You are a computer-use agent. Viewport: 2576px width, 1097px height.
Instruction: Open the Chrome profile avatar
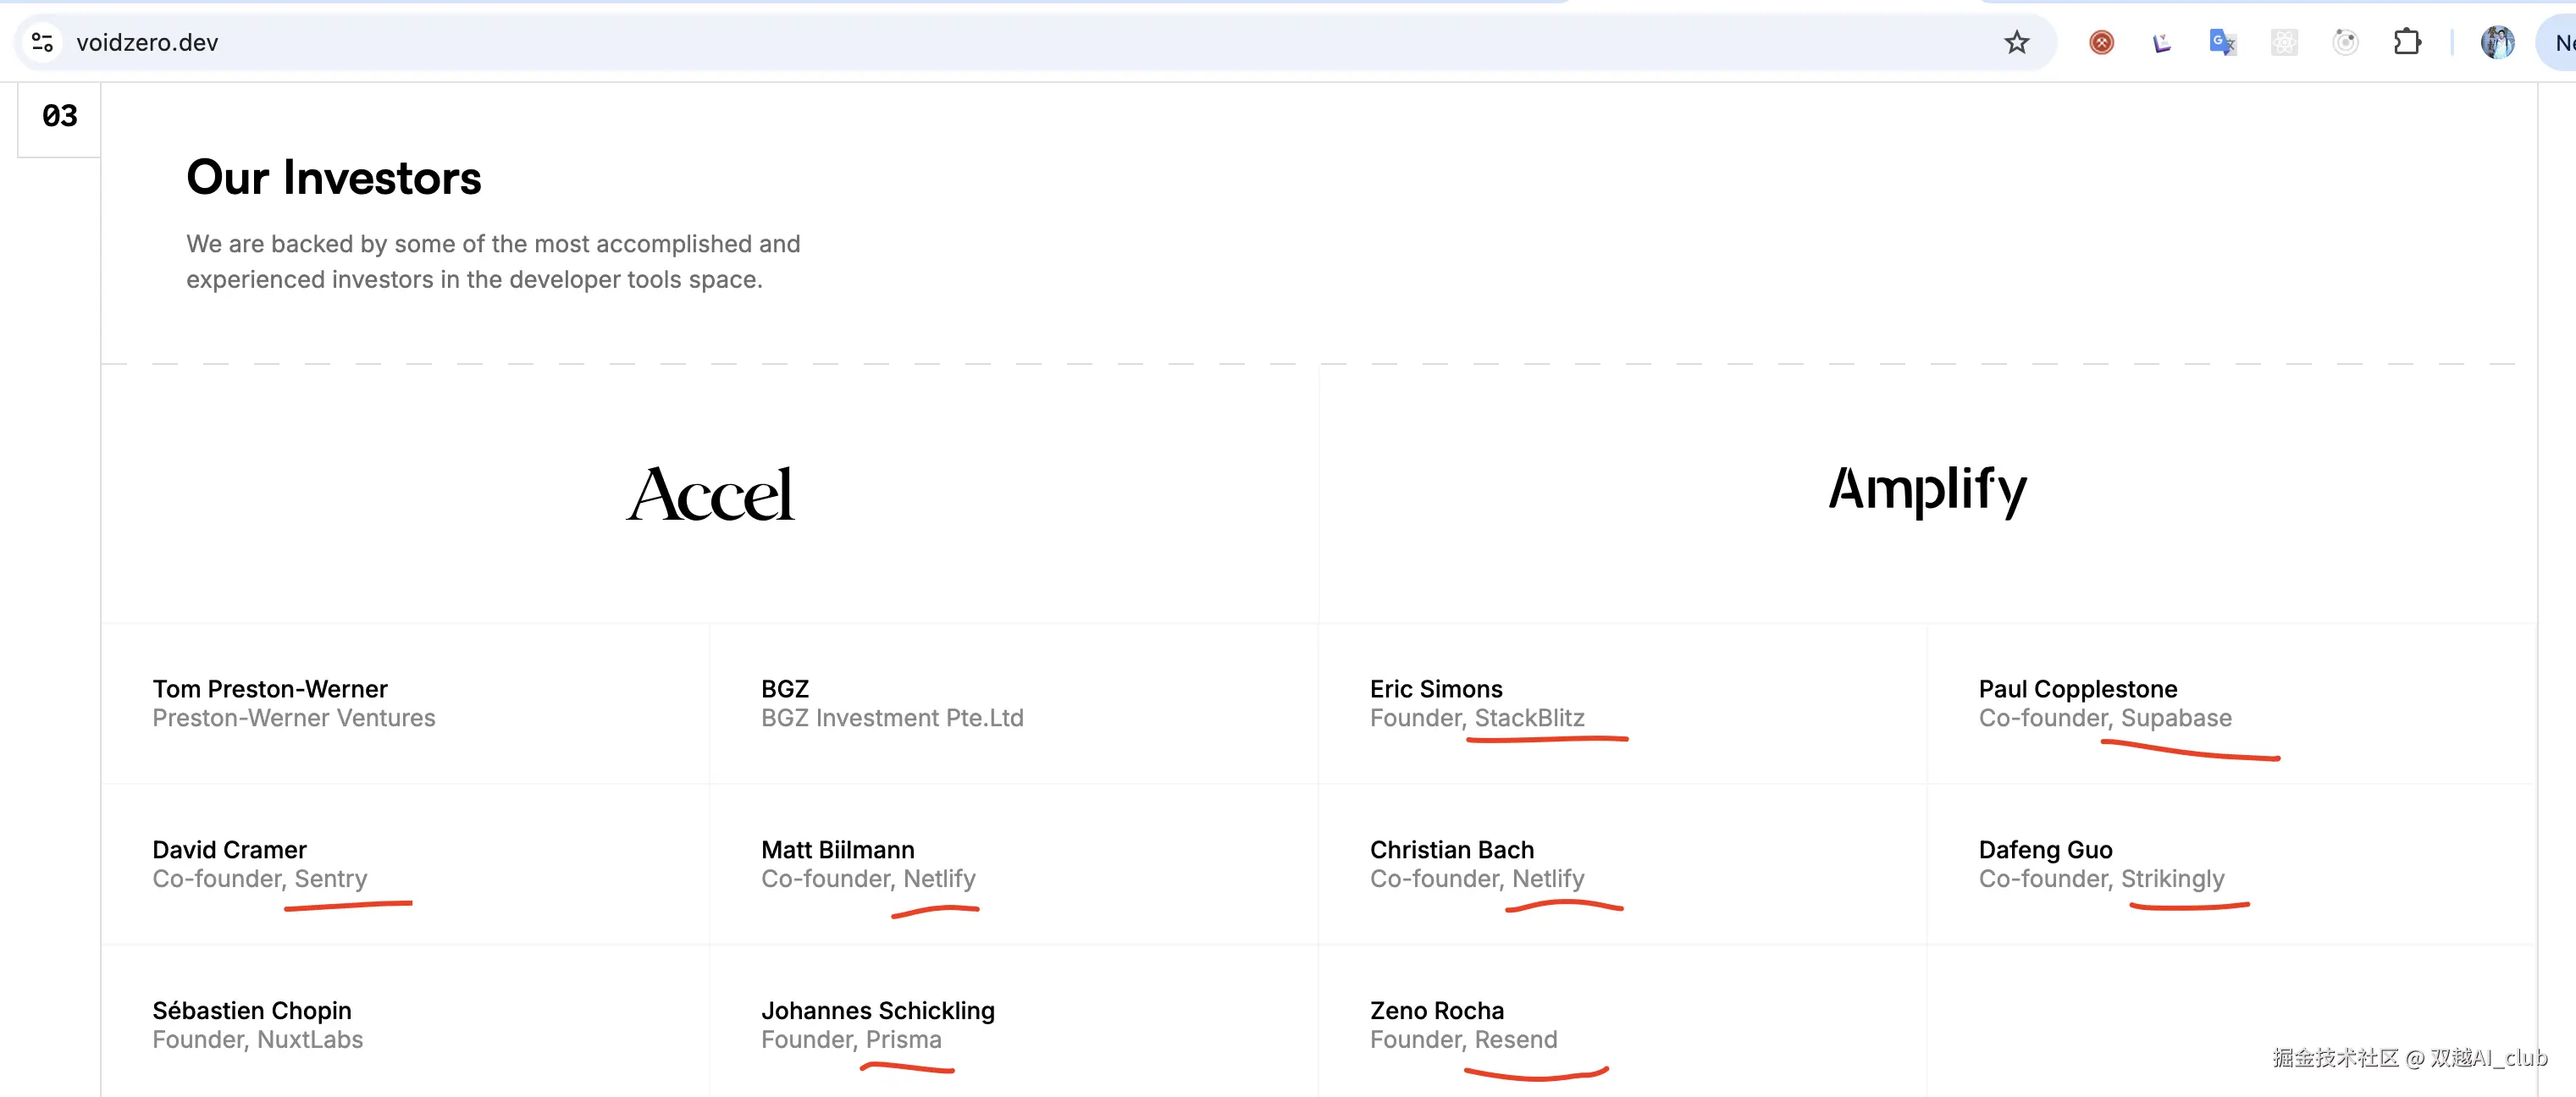pyautogui.click(x=2497, y=42)
